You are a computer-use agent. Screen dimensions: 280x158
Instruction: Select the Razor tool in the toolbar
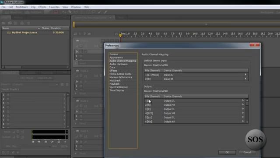(x=70, y=12)
